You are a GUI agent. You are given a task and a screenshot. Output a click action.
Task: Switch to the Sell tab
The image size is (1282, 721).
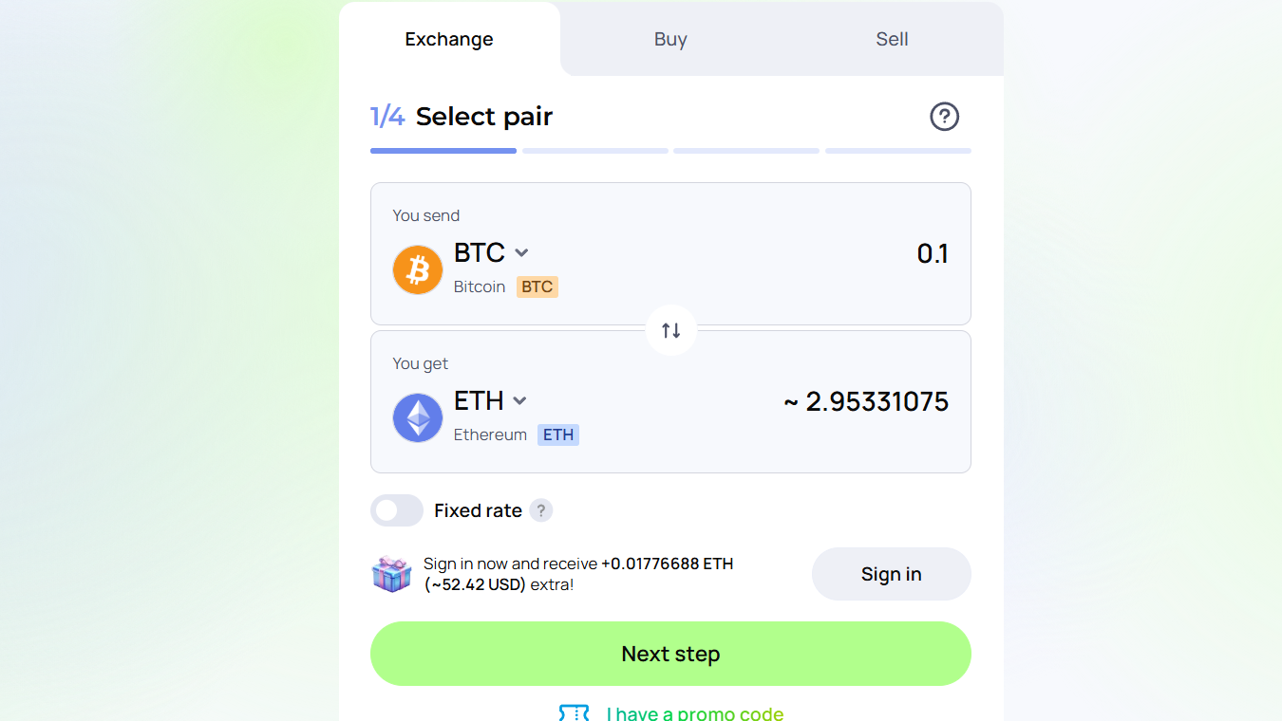pos(891,39)
